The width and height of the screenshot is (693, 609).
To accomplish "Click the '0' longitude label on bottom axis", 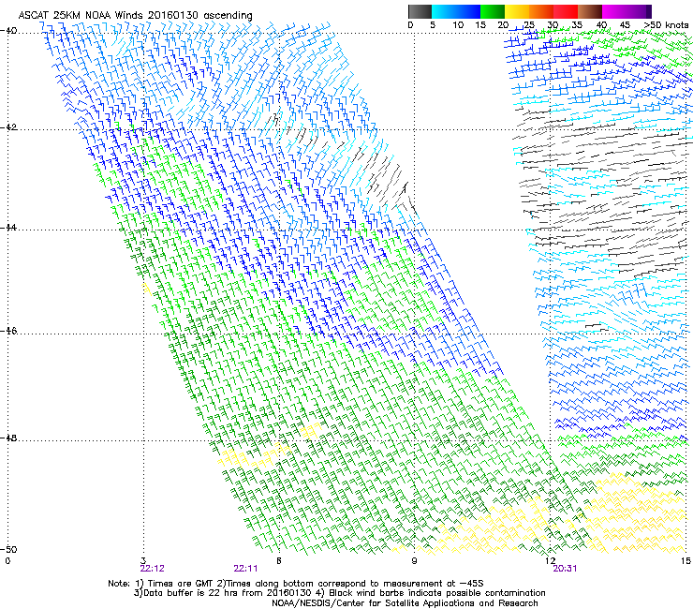I will pos(7,561).
